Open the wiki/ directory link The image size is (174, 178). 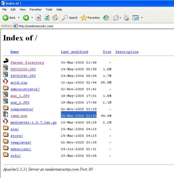tap(16, 156)
